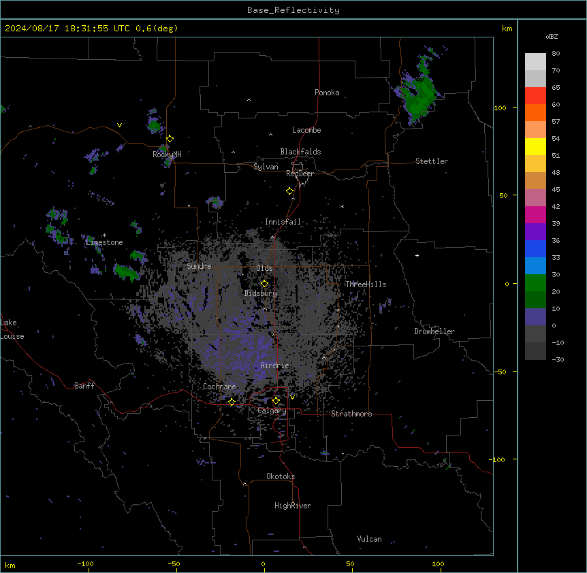Click the dBZ legend heading

552,37
